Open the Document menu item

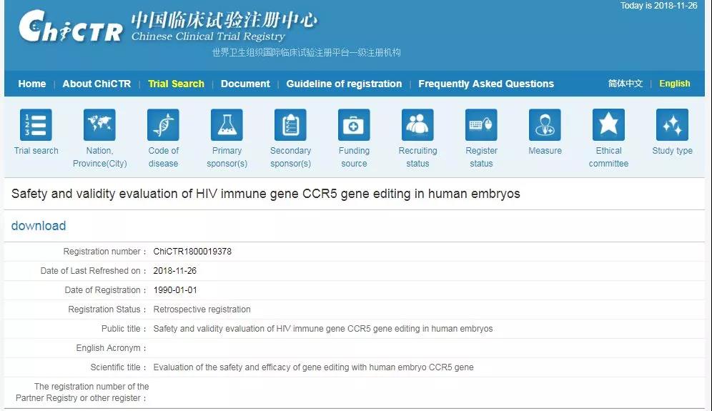tap(245, 84)
